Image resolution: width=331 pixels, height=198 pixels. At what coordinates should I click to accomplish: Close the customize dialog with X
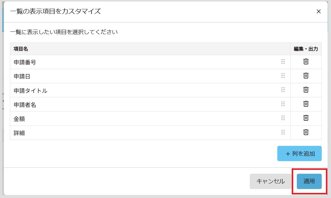319,12
